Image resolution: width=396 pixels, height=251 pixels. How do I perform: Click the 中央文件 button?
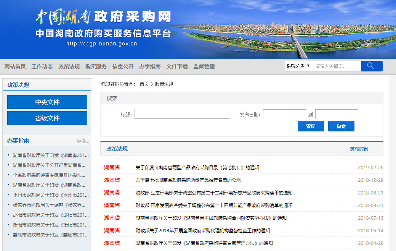(47, 102)
